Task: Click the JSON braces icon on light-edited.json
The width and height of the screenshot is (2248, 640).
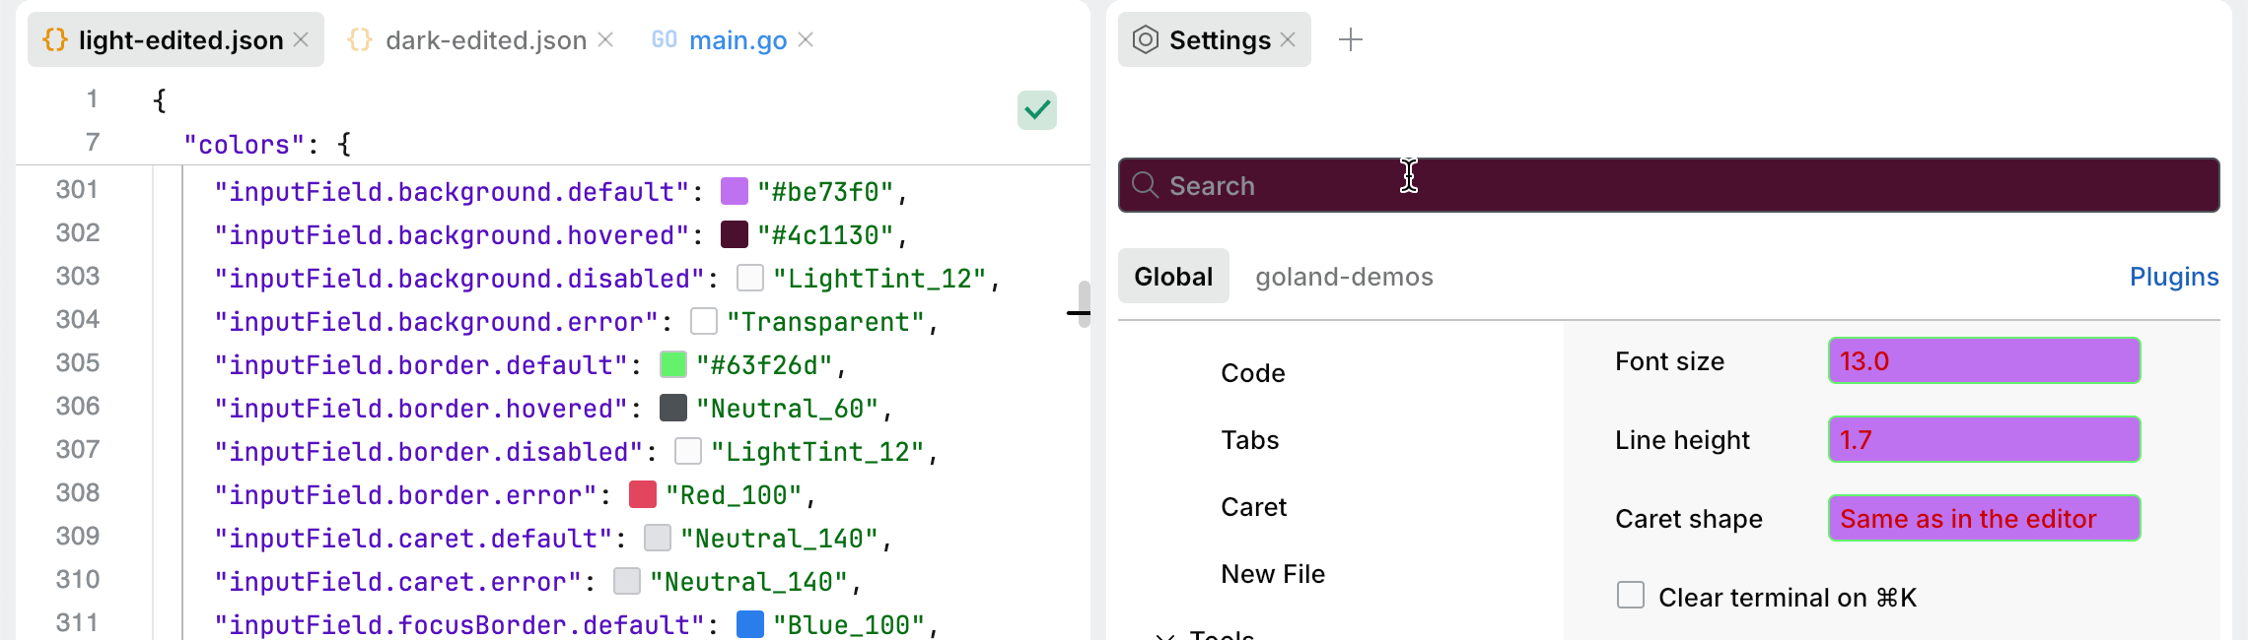Action: point(55,39)
